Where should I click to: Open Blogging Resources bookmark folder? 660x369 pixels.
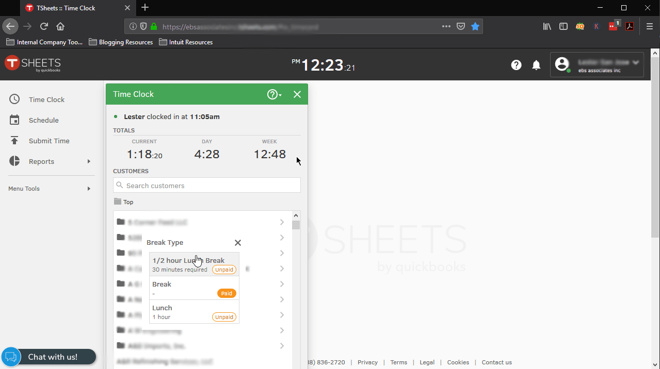[x=121, y=42]
